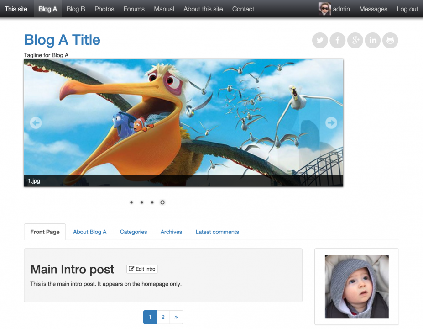Viewport: 423px width, 329px height.
Task: Open Blog B in navigation bar
Action: point(76,9)
